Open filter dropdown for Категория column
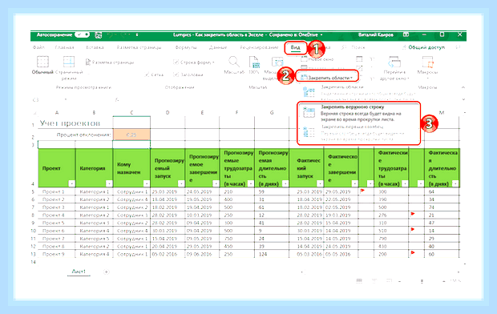497x314 pixels. 109,183
